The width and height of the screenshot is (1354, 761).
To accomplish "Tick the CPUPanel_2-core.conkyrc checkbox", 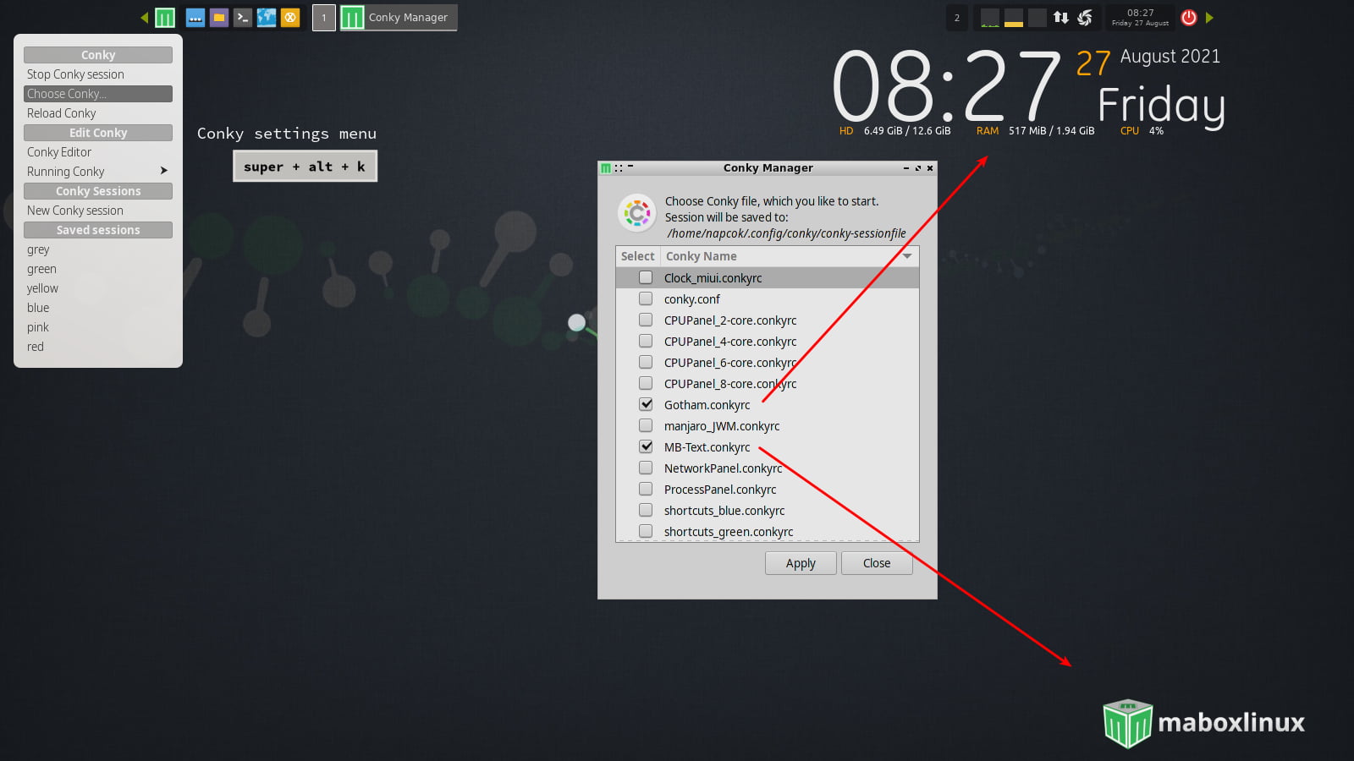I will [x=646, y=320].
